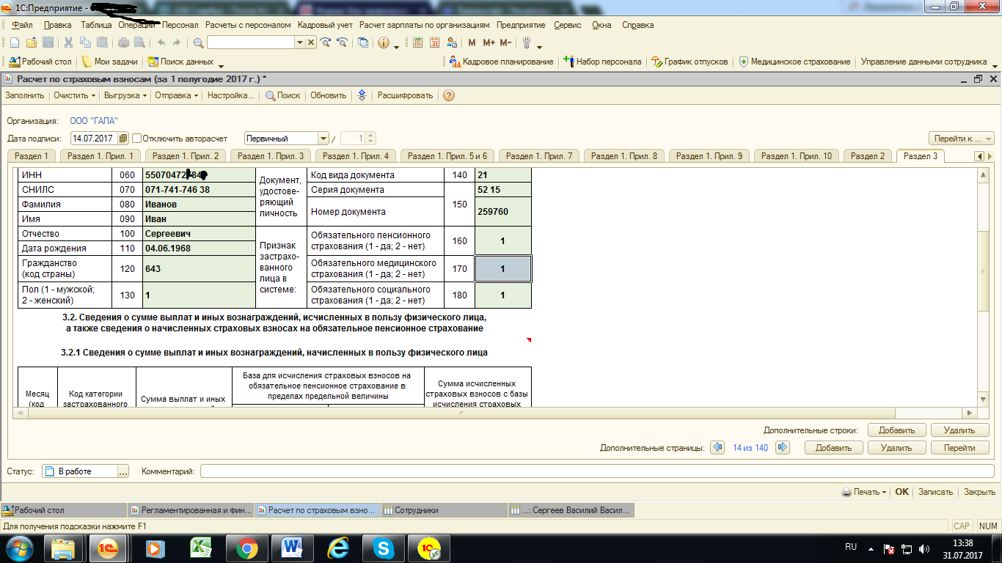The height and width of the screenshot is (563, 1002).
Task: Open the Кадровый учет menu
Action: pos(325,25)
